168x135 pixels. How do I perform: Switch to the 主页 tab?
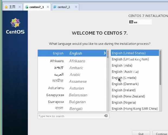(13, 7)
